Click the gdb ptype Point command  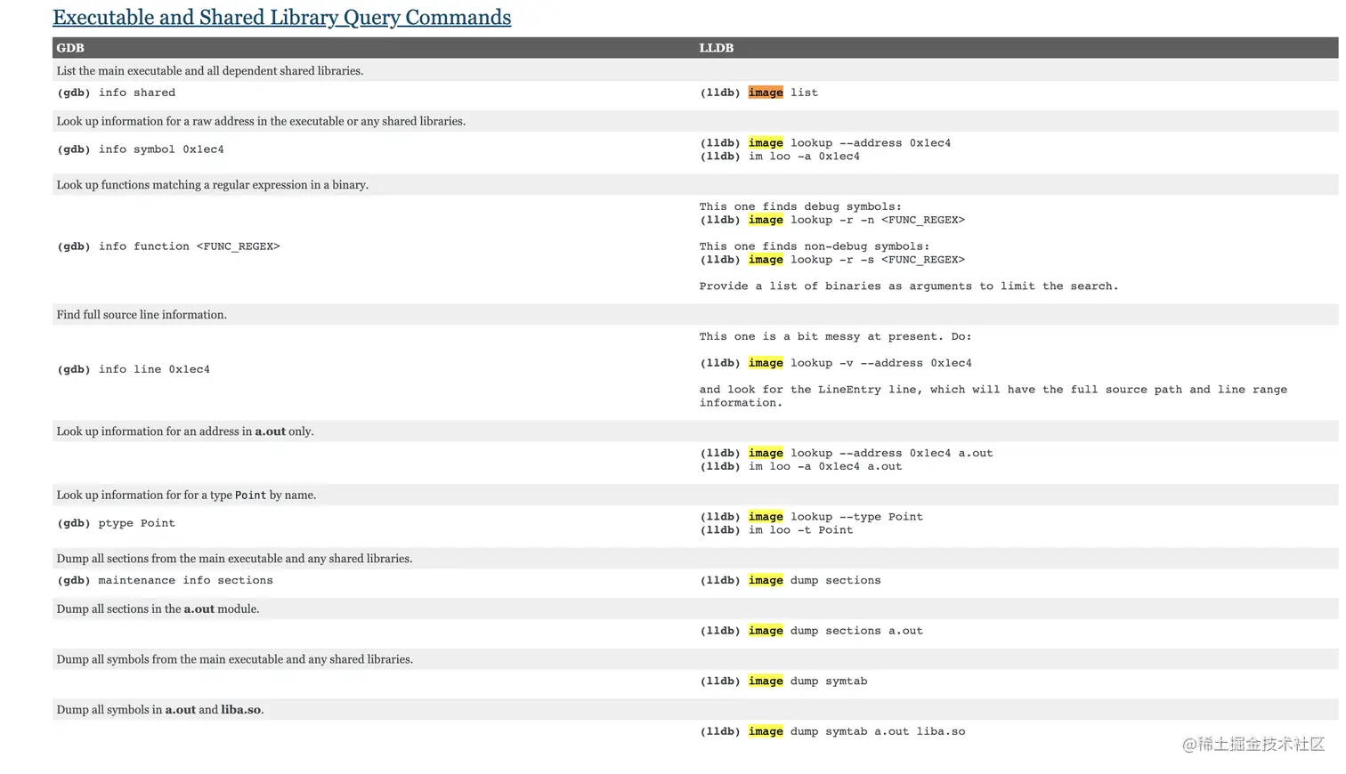117,523
